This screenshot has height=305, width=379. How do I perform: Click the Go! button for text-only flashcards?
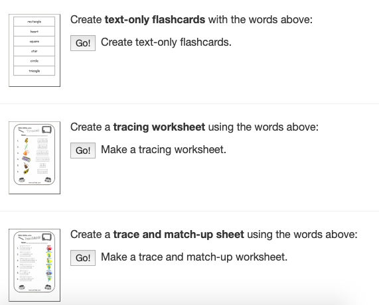pos(83,43)
